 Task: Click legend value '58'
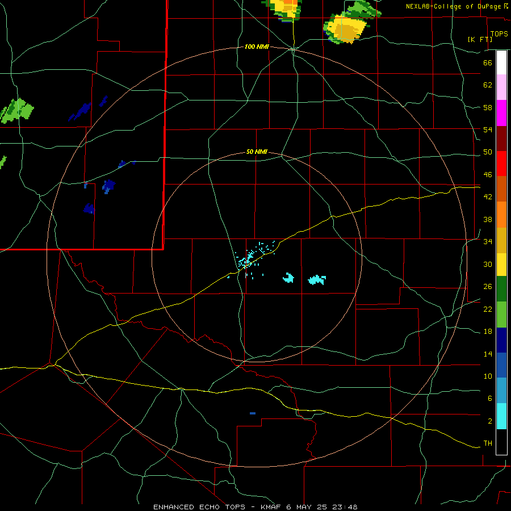tap(488, 107)
